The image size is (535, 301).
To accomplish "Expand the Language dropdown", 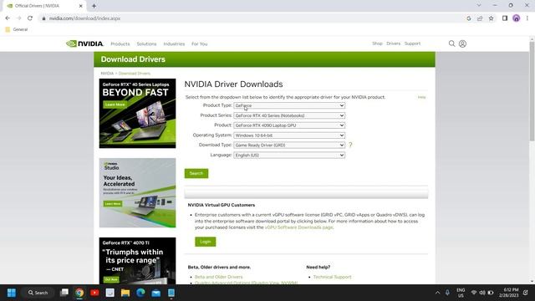I will pyautogui.click(x=289, y=155).
